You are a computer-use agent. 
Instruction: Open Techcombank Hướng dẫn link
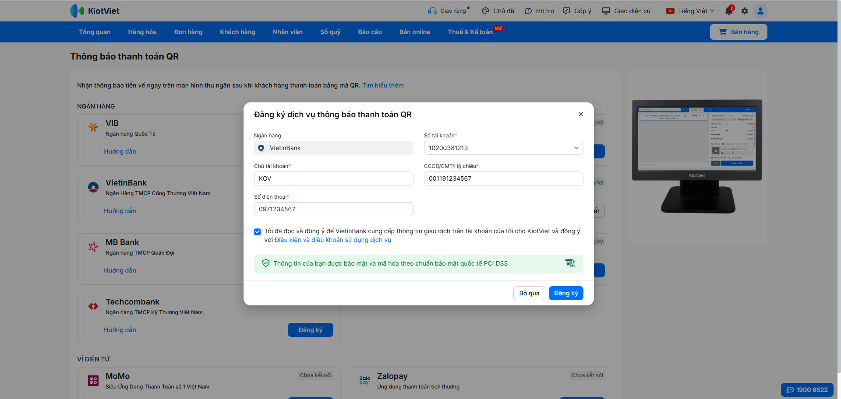(x=120, y=330)
